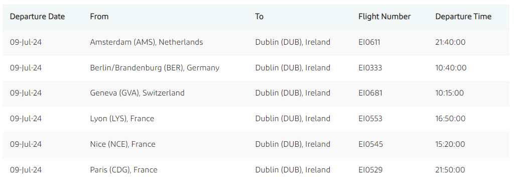Screen dimensions: 514x187
Task: Click Nice (NCE), France origin cell
Action: (122, 144)
